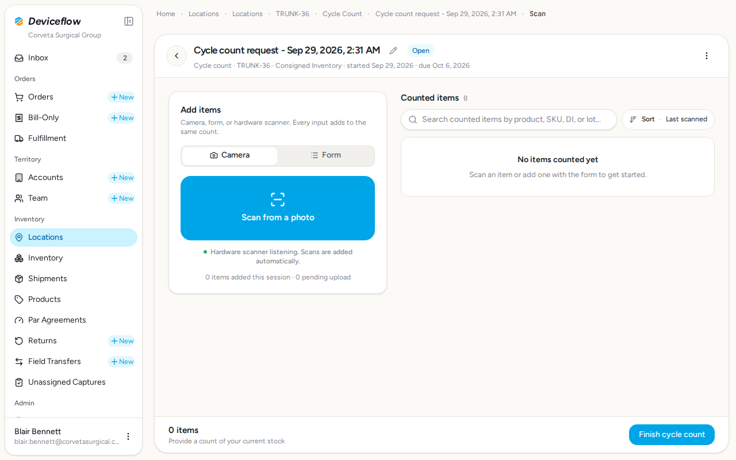Switch to the Form input tab
The image size is (736, 460).
[x=326, y=155]
